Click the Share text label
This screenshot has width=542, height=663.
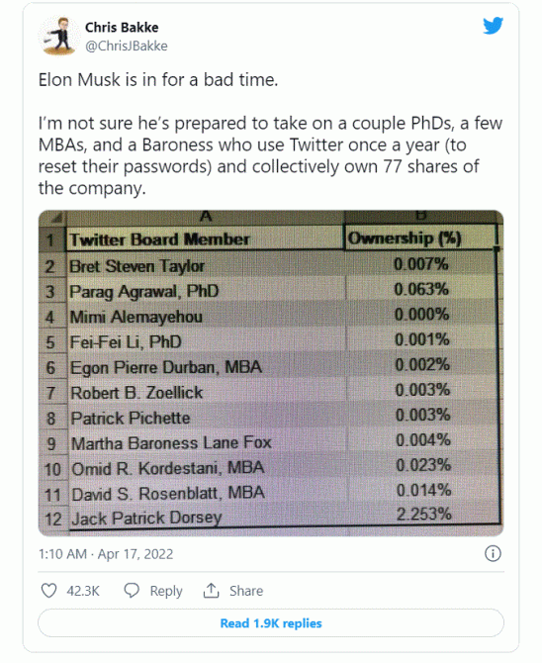click(x=246, y=591)
